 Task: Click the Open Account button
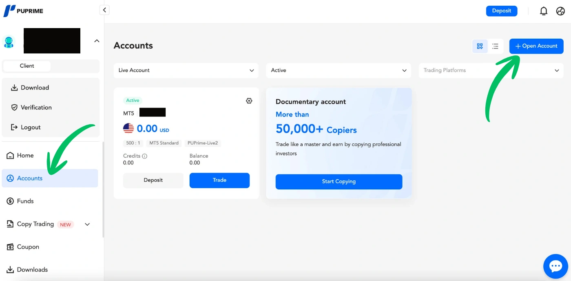[536, 46]
